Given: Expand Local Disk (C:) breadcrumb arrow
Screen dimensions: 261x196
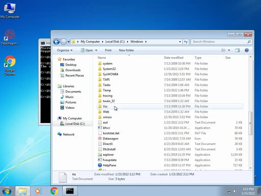Looking at the screenshot, I should 127,42.
